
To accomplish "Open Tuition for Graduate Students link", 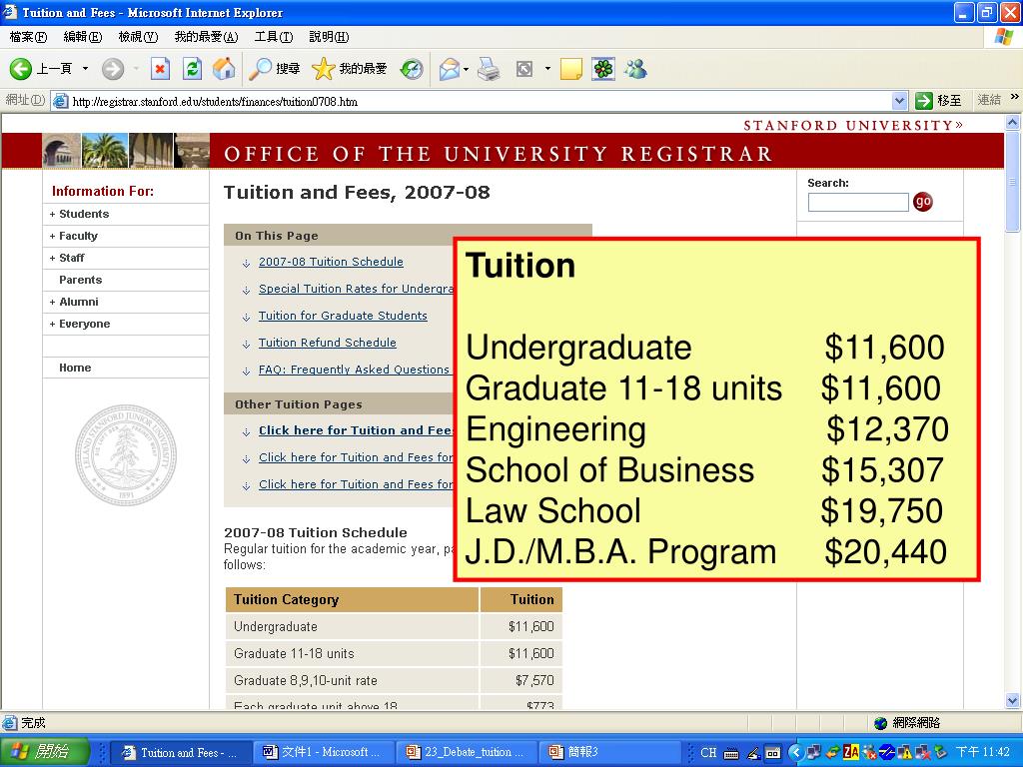I will pos(343,316).
